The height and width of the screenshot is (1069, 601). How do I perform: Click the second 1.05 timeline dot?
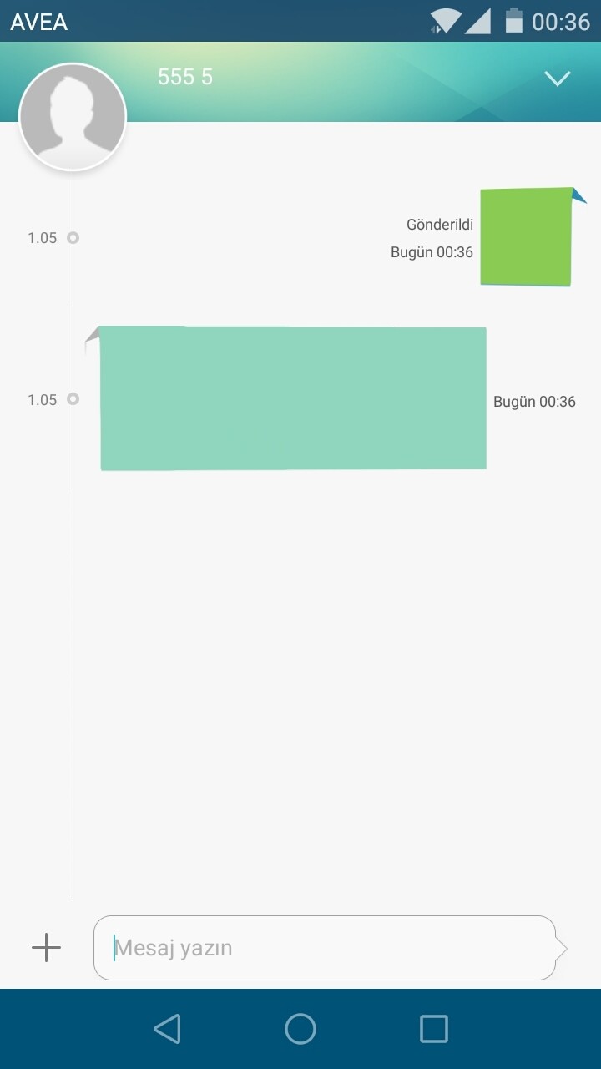73,399
